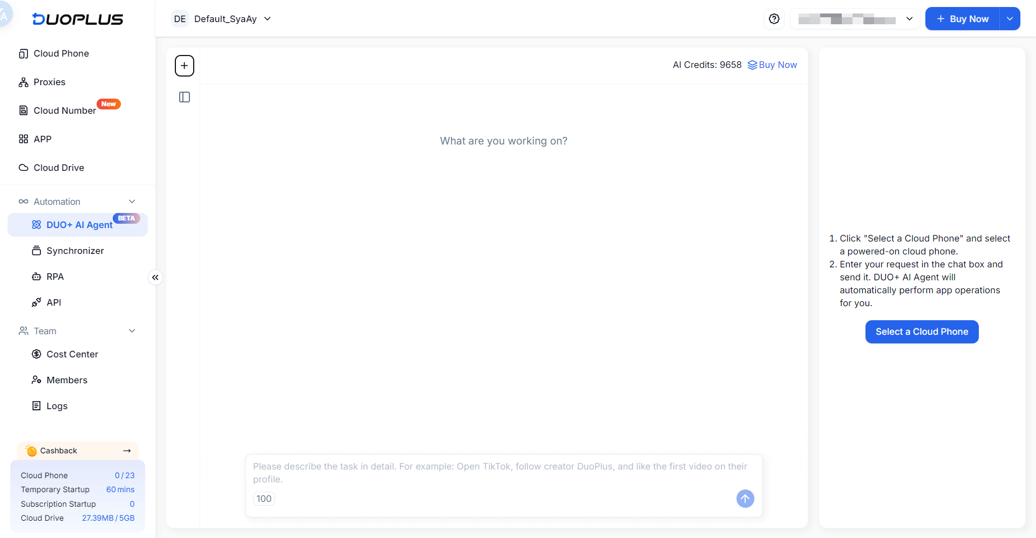Image resolution: width=1036 pixels, height=538 pixels.
Task: Open the help question mark icon
Action: (774, 19)
